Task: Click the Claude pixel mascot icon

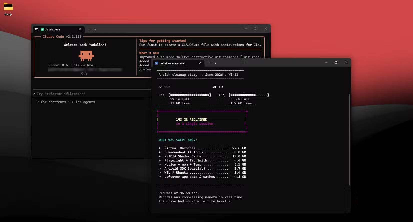Action: [86, 56]
